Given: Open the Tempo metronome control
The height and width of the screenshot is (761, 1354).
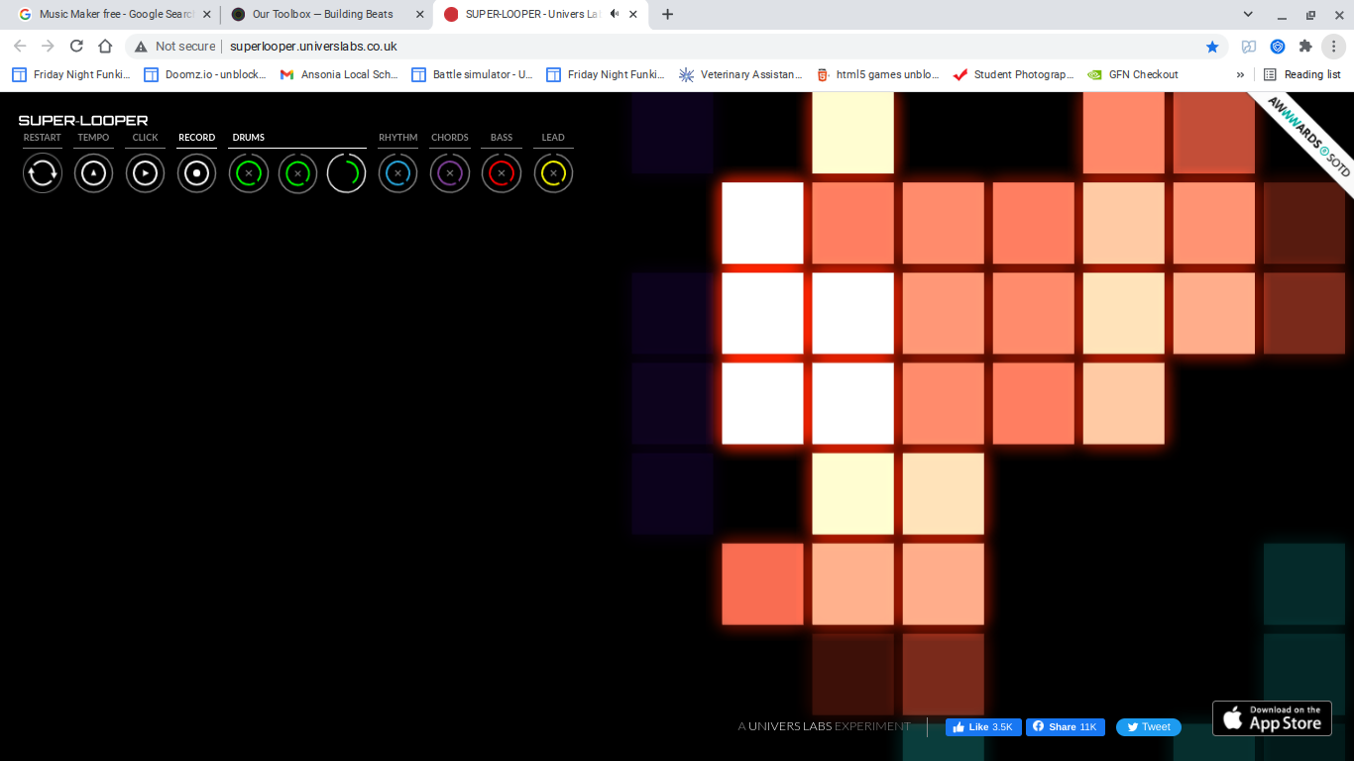Looking at the screenshot, I should [x=94, y=173].
